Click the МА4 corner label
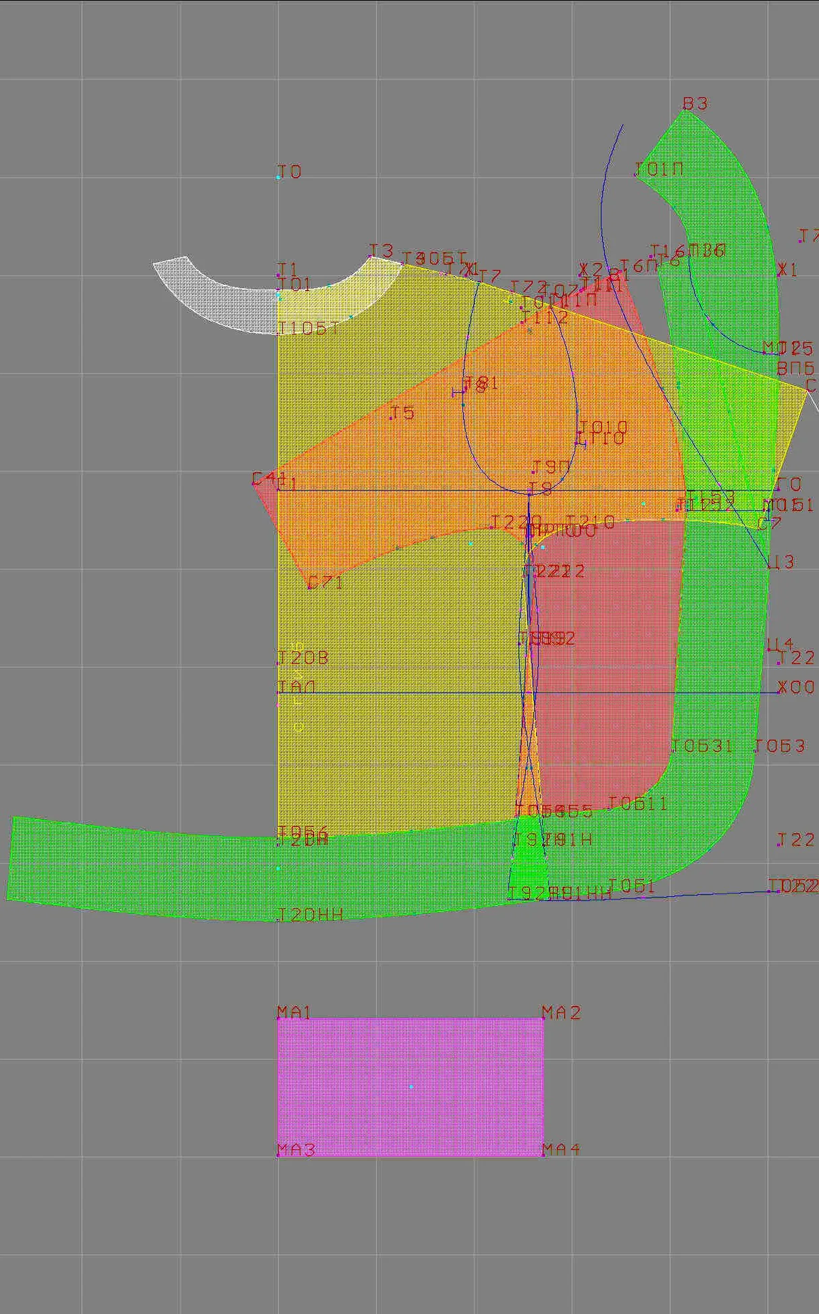819x1314 pixels. 561,1149
